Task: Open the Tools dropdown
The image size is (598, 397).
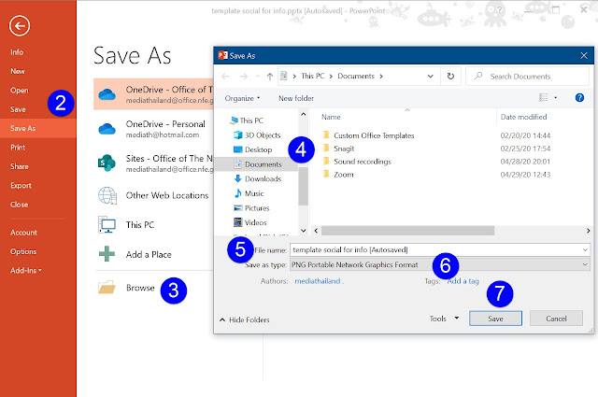Action: tap(444, 319)
